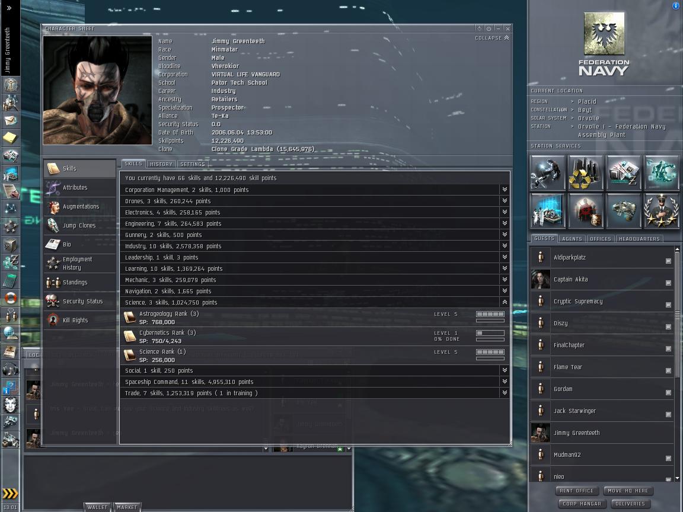Select the Skills tab
This screenshot has width=683, height=512.
(133, 164)
